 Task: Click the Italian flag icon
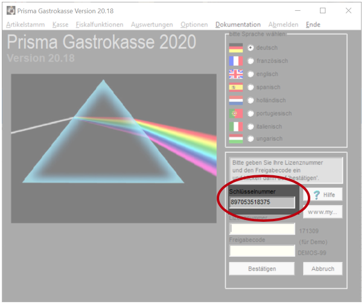(x=236, y=127)
